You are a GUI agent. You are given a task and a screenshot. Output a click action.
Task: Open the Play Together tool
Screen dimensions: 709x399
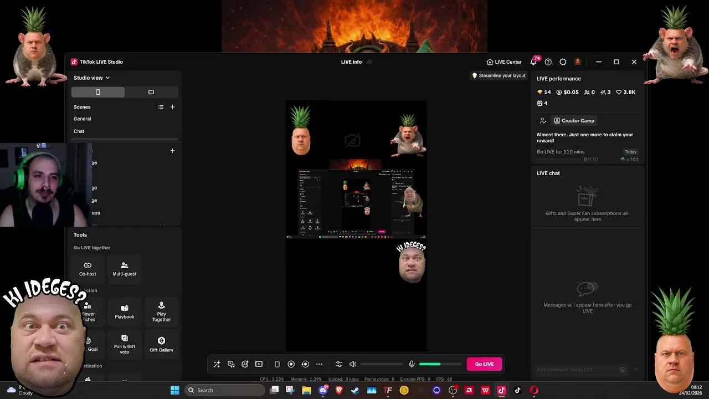(x=161, y=312)
